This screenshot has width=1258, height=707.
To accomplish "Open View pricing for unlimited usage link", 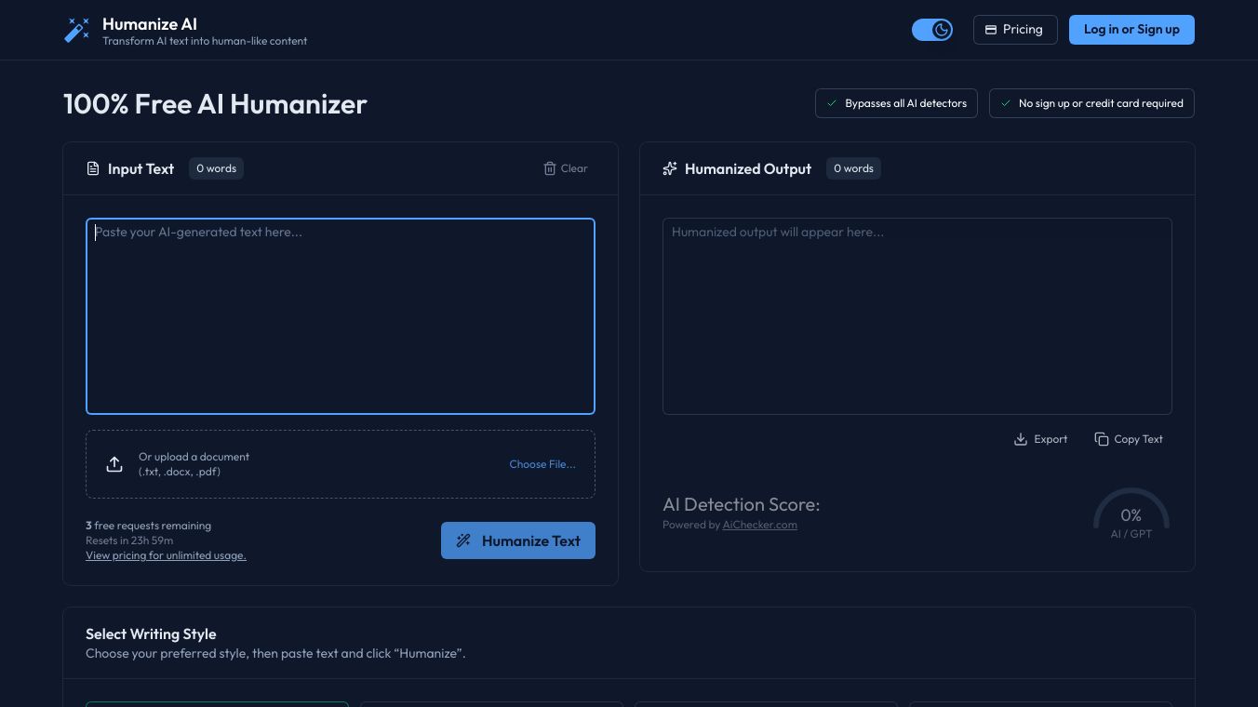I will coord(166,555).
